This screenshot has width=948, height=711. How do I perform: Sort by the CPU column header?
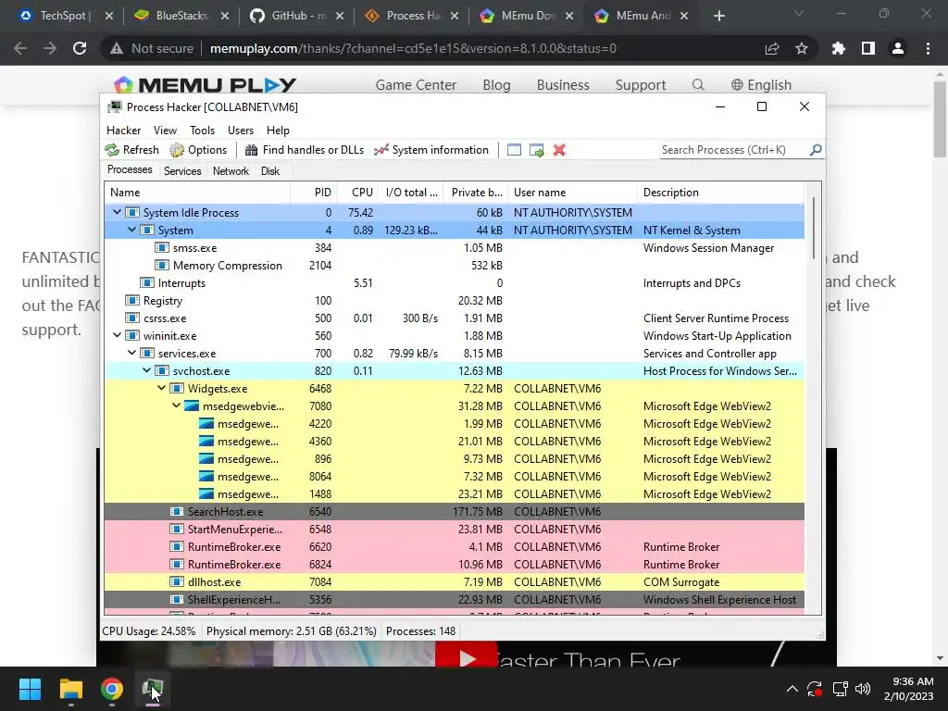click(357, 193)
